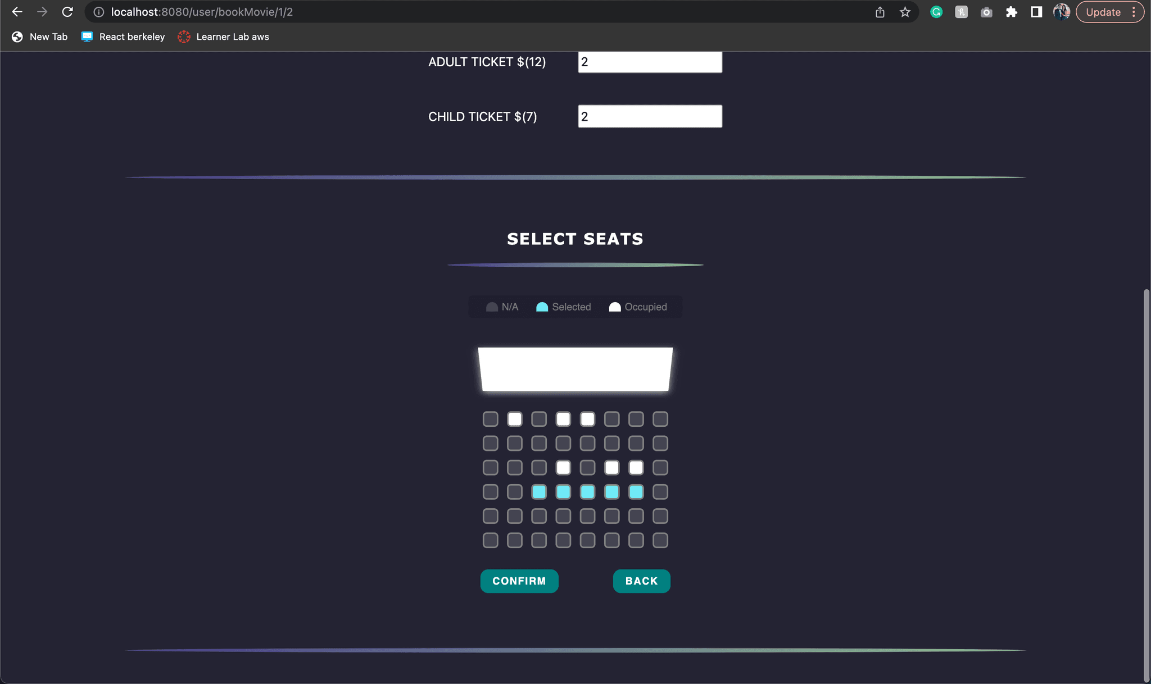Click the N/A seat legend icon
Screen dimensions: 1151x684
(492, 307)
